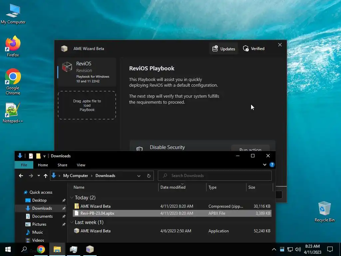Open the File tab in Downloads explorer
This screenshot has width=341, height=256.
[x=24, y=165]
